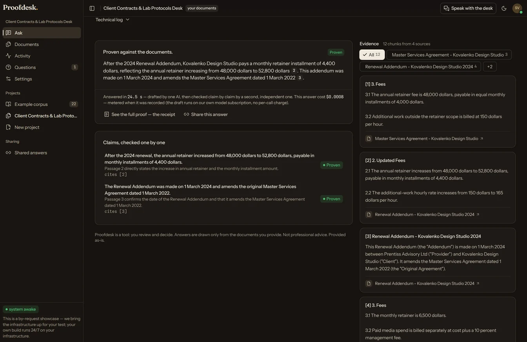Image resolution: width=527 pixels, height=342 pixels.
Task: Click citation marker 3 in the answer
Action: [x=300, y=78]
